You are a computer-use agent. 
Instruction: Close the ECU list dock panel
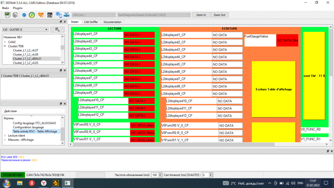65,22
